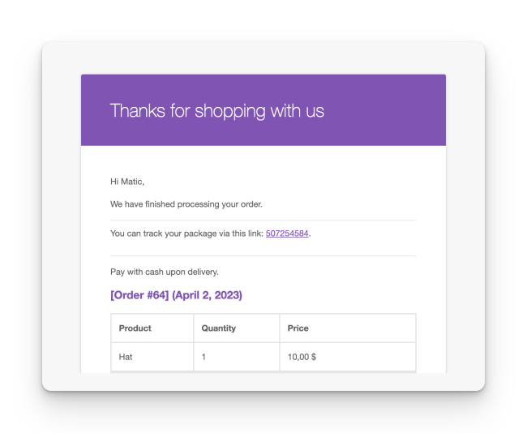This screenshot has width=527, height=433.
Task: Click the "Pay with cash upon delivery" note
Action: tap(165, 272)
